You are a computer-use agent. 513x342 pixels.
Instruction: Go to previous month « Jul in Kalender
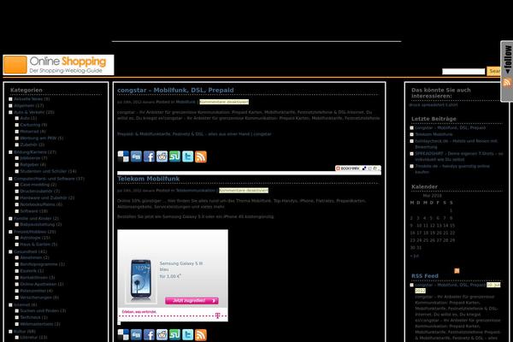click(414, 256)
